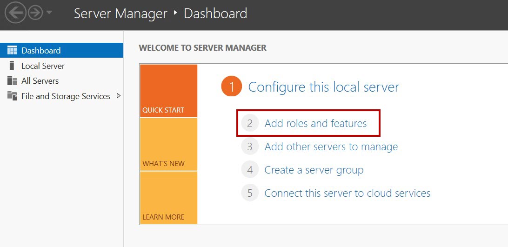Switch to the WHAT'S NEW tile
This screenshot has width=508, height=247.
(168, 144)
